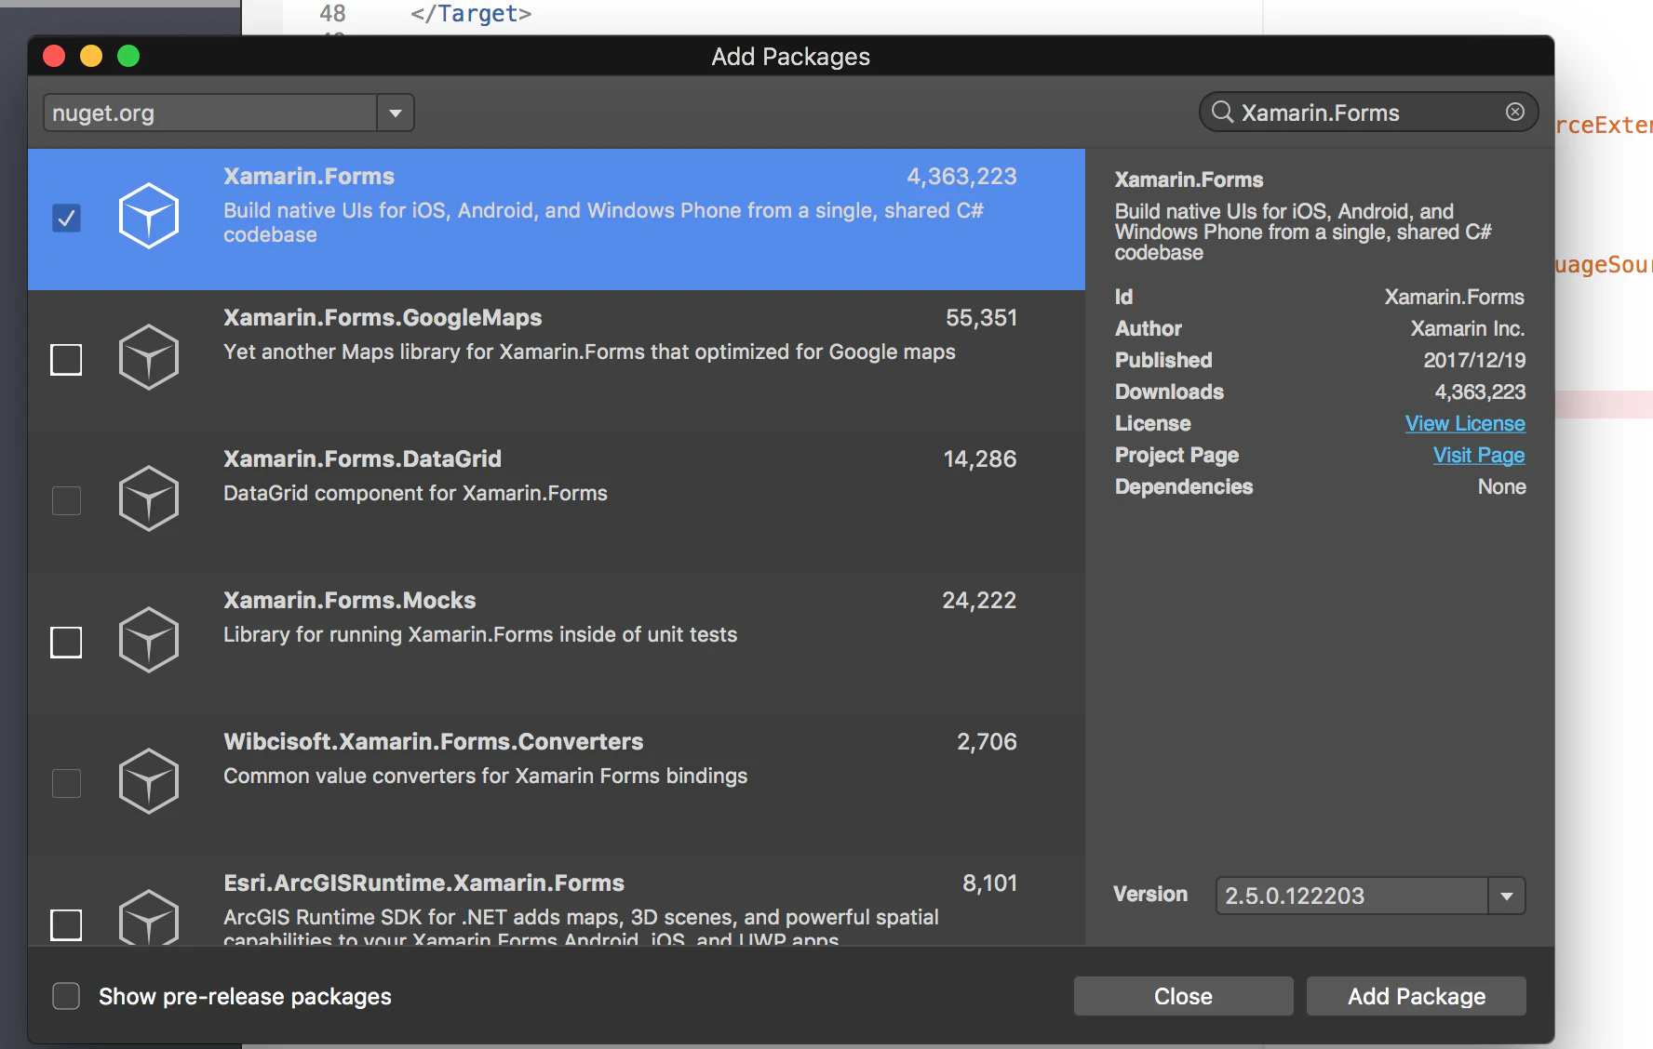This screenshot has height=1049, width=1653.
Task: Select the Wibcisoft.Xamarin.Forms.Converters package title
Action: [434, 742]
